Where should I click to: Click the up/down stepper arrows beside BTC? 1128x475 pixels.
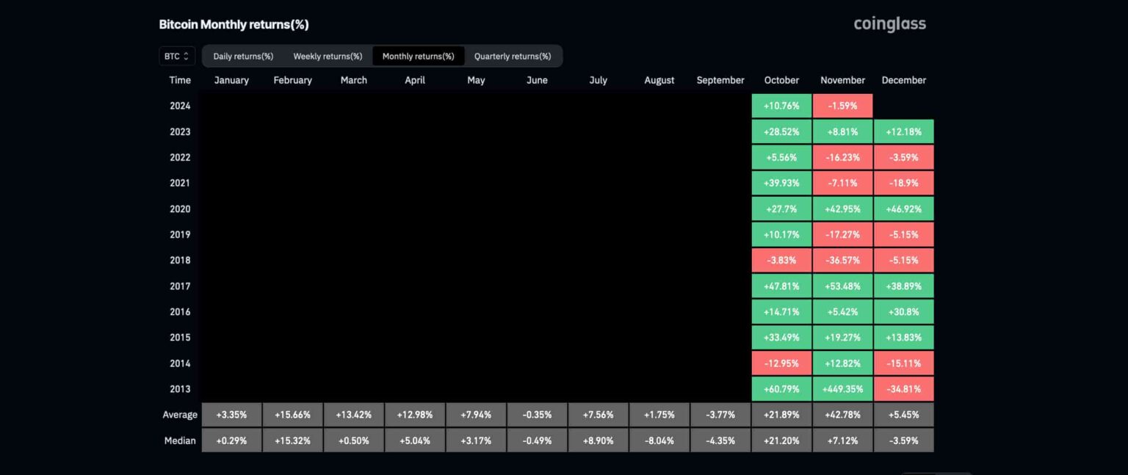click(186, 55)
